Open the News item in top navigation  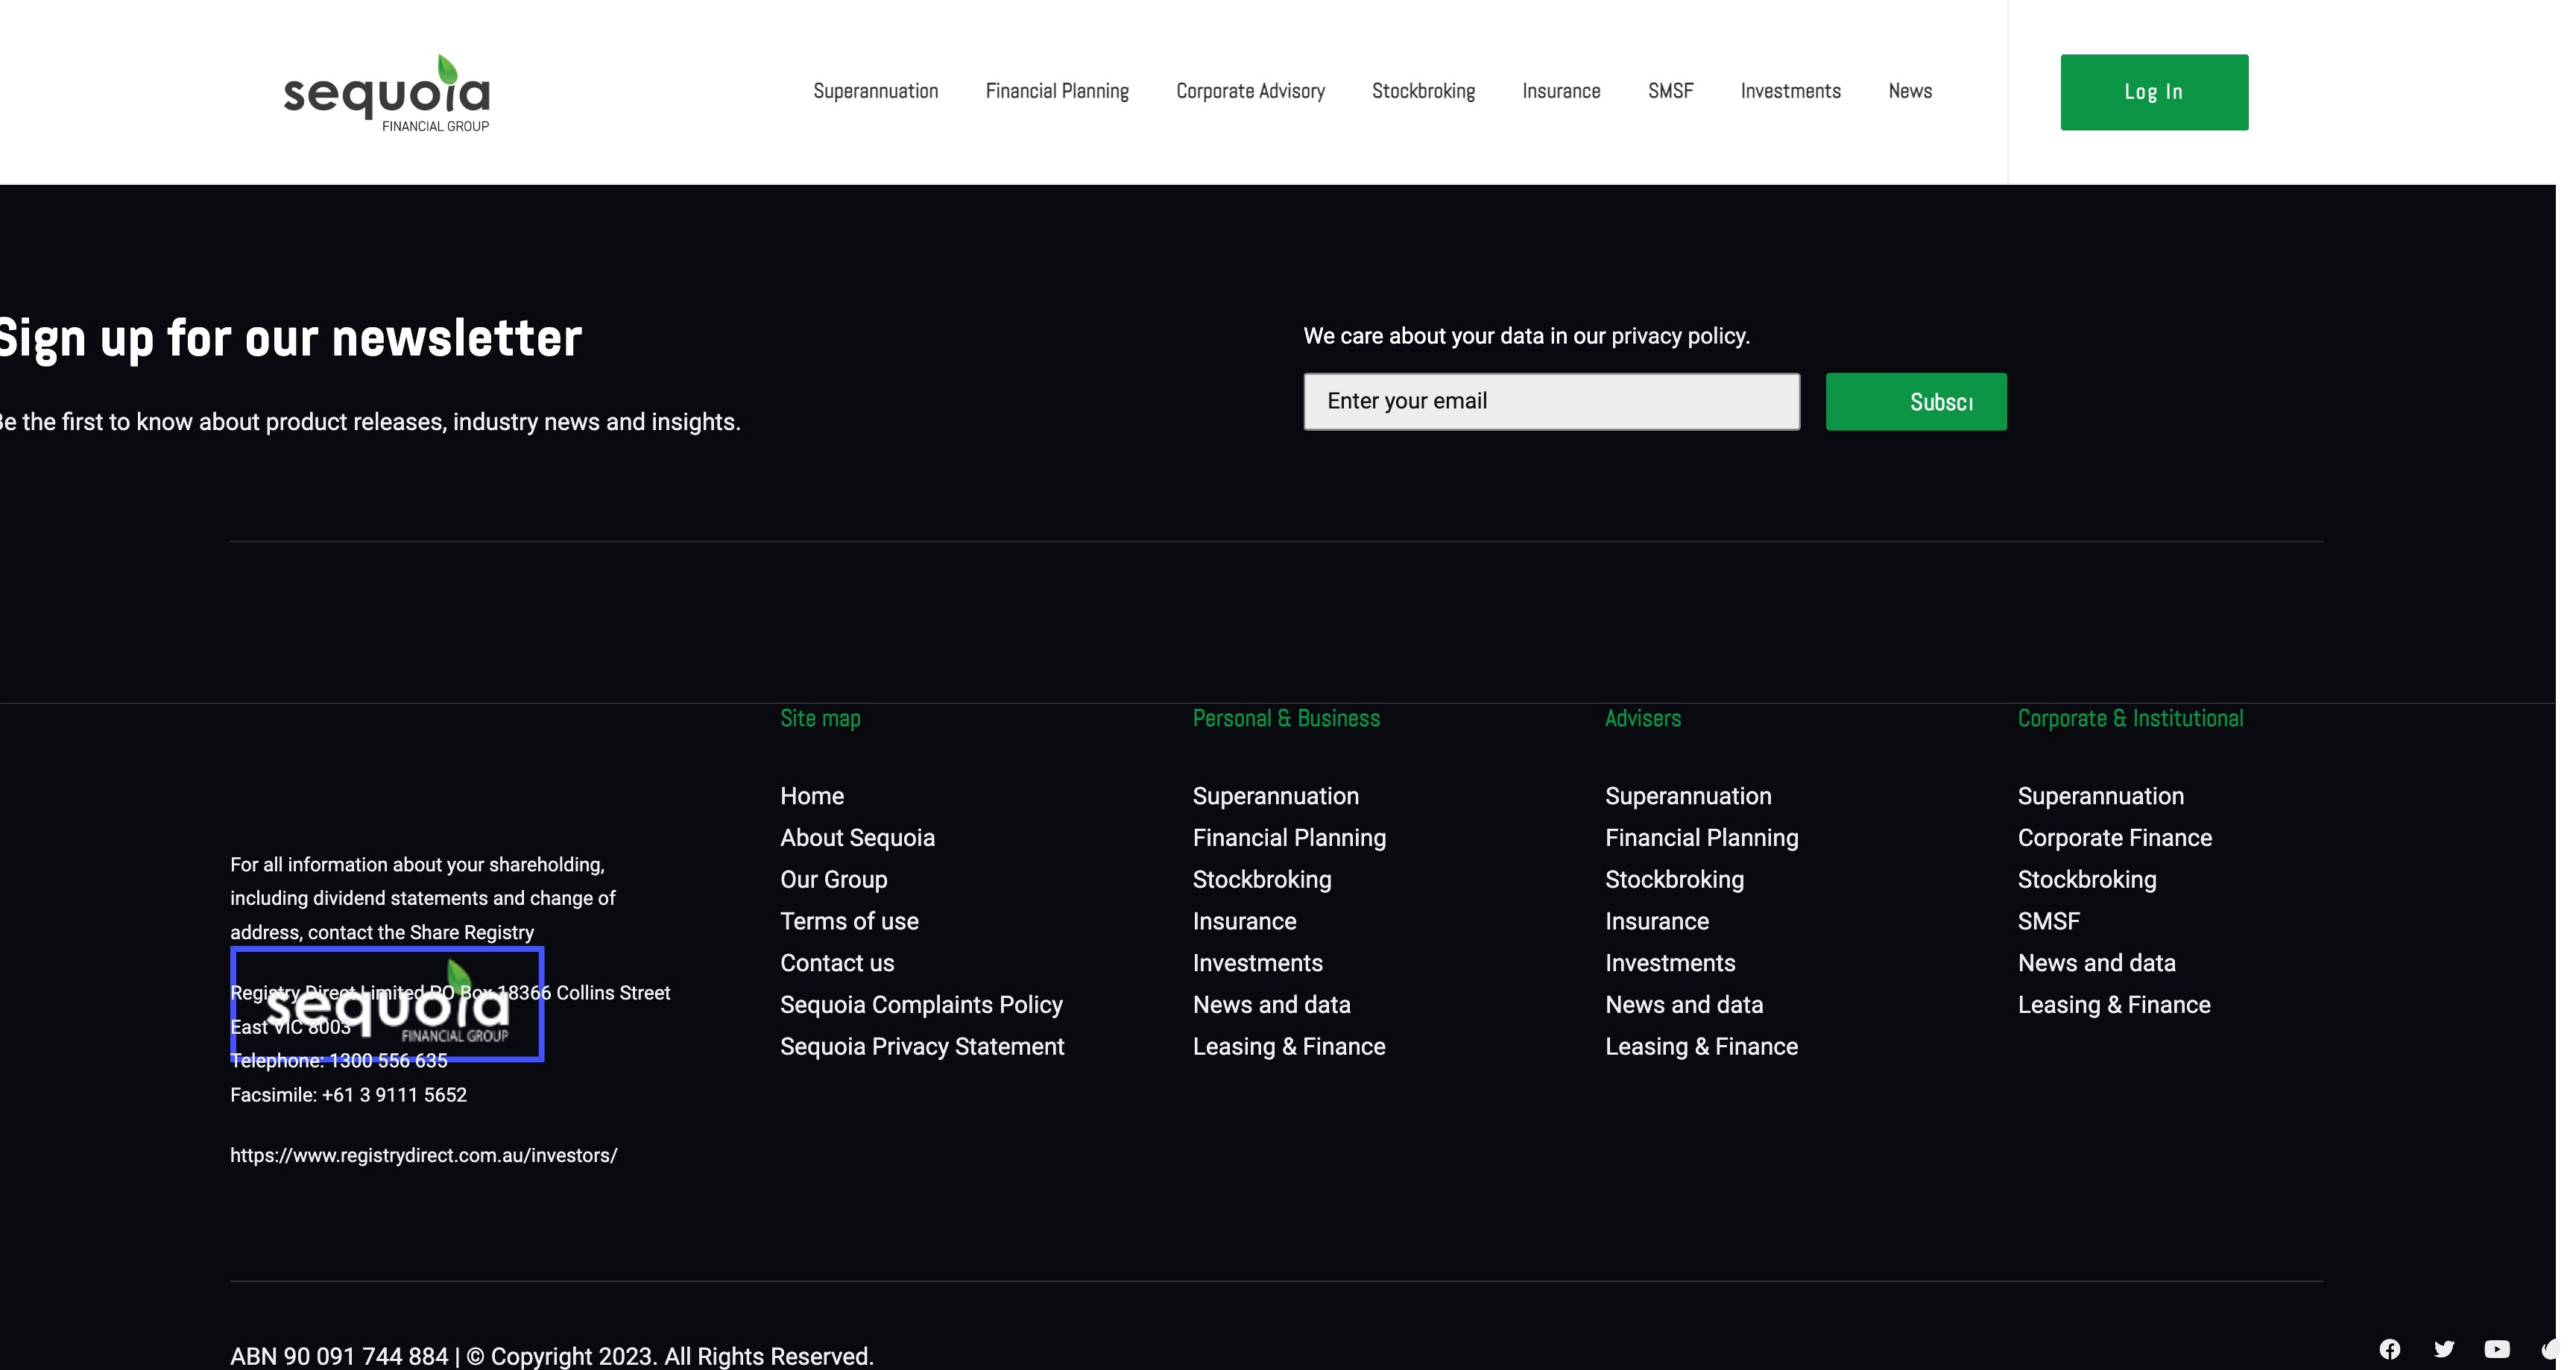click(1909, 91)
